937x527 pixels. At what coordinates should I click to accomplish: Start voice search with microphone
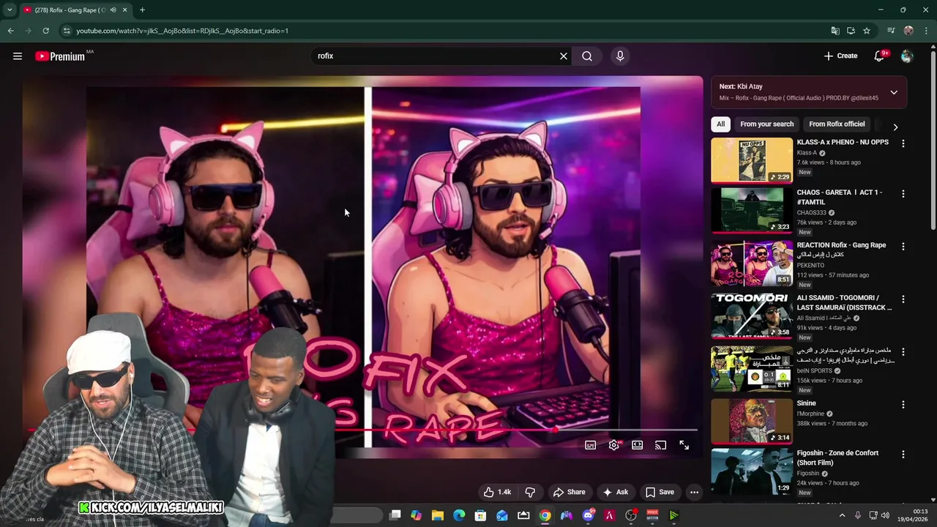[620, 56]
